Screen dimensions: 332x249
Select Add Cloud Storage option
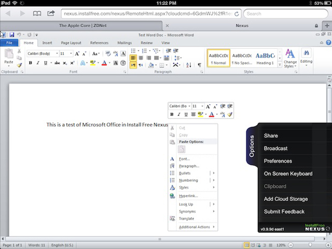(286, 199)
